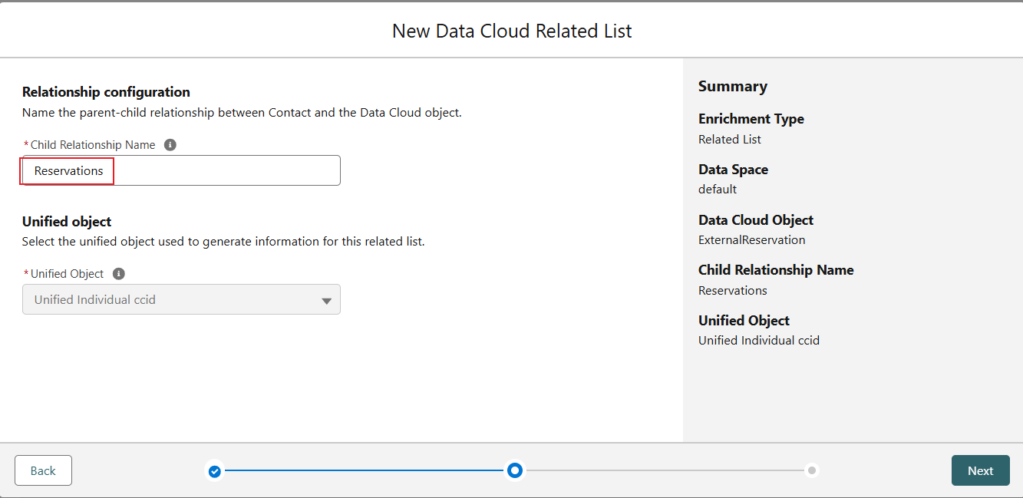The image size is (1023, 498).
Task: Click the New Data Cloud Related List title
Action: point(512,31)
